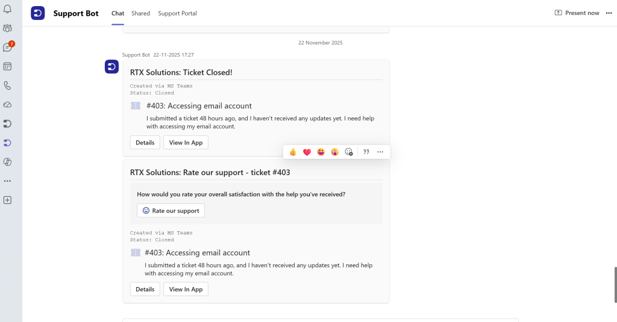Switch to the Chat tab

117,13
